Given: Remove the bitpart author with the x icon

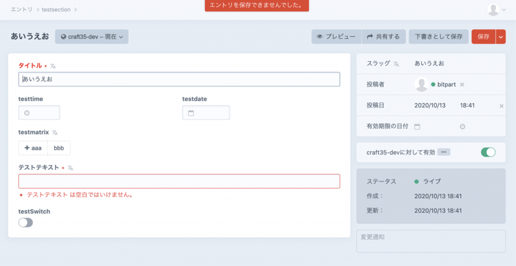Looking at the screenshot, I should (462, 85).
